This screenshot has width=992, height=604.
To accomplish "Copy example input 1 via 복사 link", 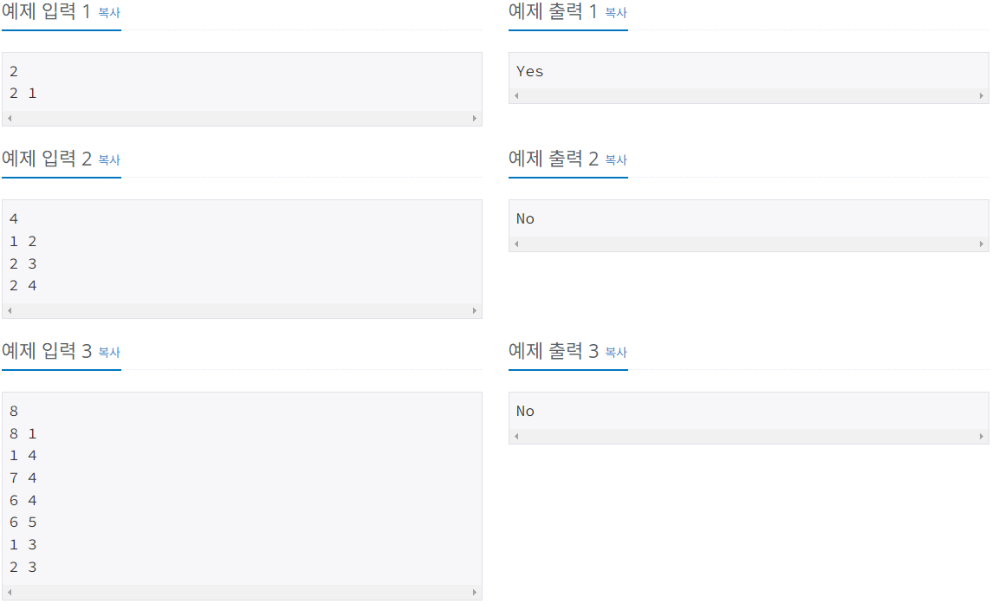I will tap(109, 13).
